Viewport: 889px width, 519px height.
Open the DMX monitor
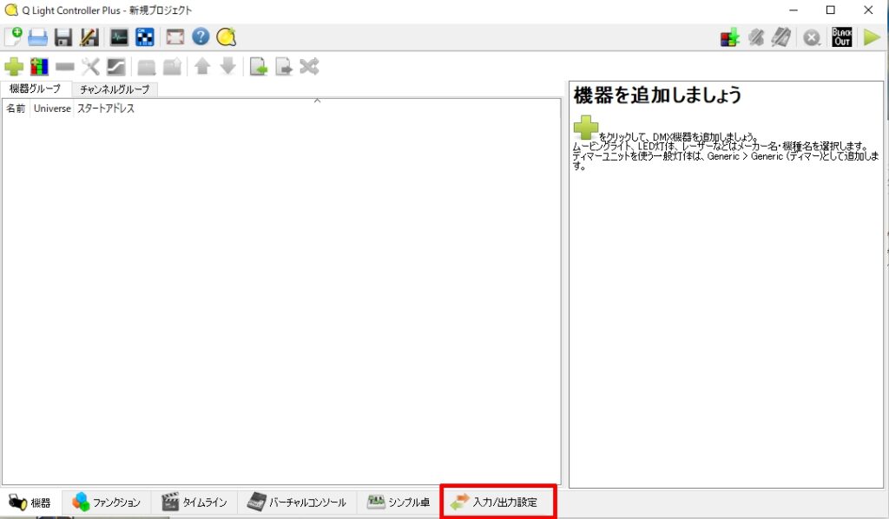pyautogui.click(x=119, y=37)
